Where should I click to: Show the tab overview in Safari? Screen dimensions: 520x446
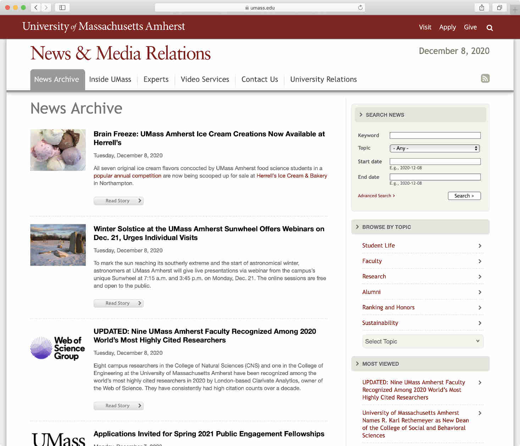click(x=499, y=7)
